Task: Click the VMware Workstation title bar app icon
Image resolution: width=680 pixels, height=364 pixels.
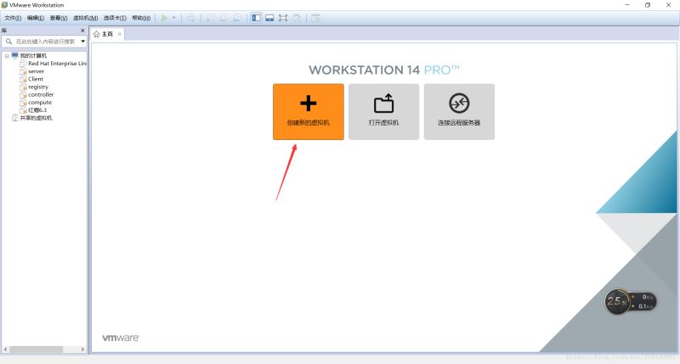Action: point(4,5)
